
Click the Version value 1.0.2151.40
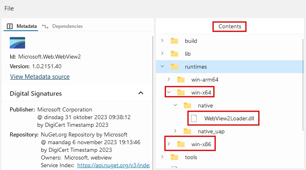[x=47, y=66]
